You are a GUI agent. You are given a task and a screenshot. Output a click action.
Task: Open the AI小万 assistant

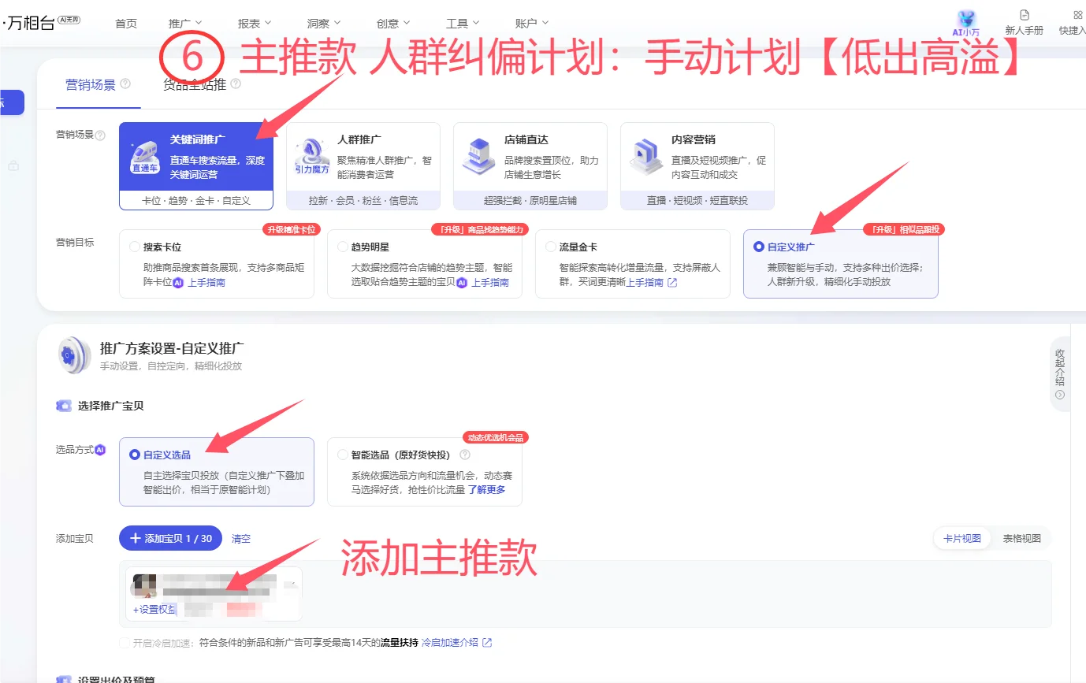(x=965, y=21)
